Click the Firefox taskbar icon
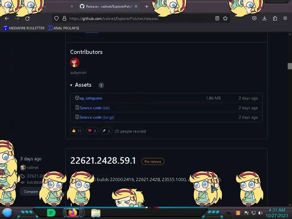The width and height of the screenshot is (292, 219). [x=73, y=212]
